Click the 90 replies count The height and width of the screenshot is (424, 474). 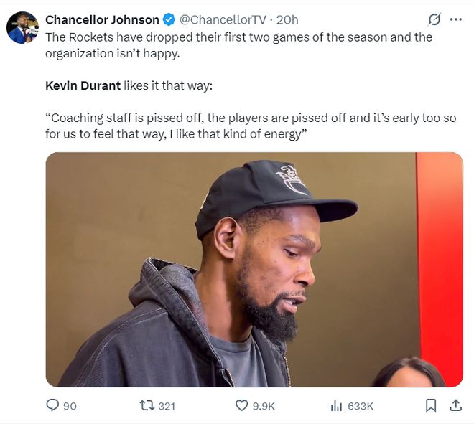point(70,406)
